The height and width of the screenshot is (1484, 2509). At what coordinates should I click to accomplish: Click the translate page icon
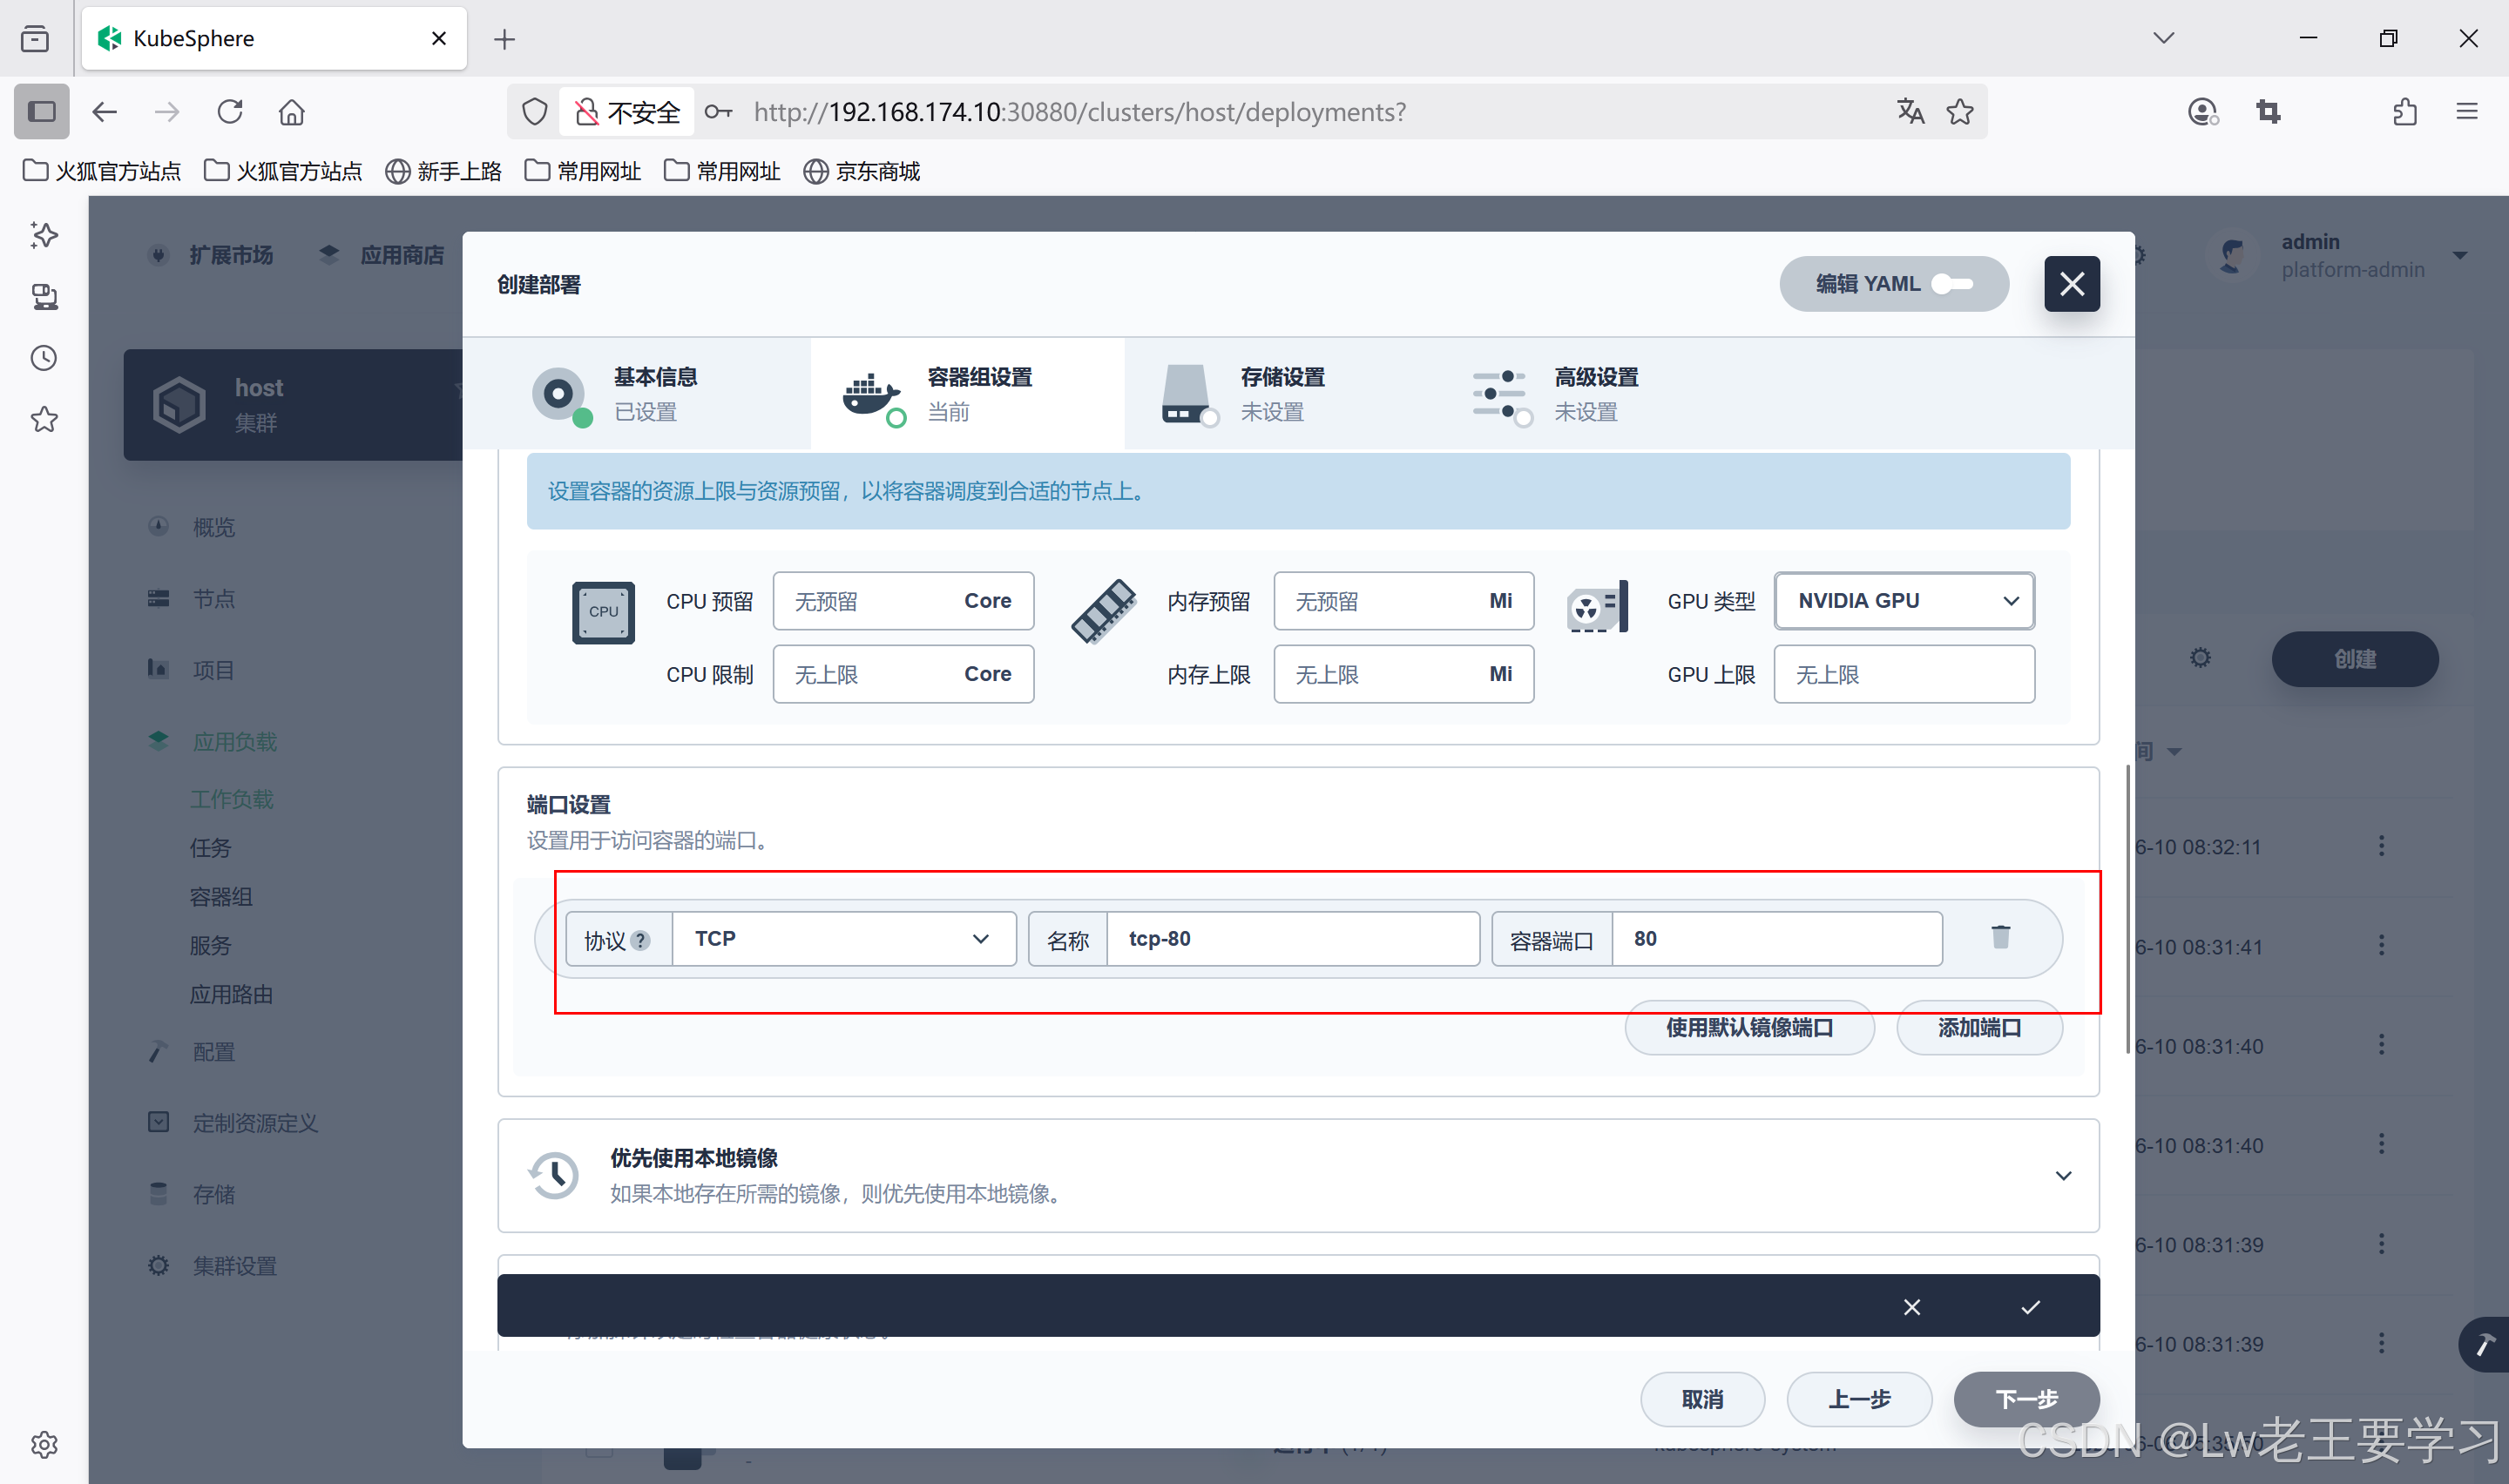pyautogui.click(x=1910, y=111)
